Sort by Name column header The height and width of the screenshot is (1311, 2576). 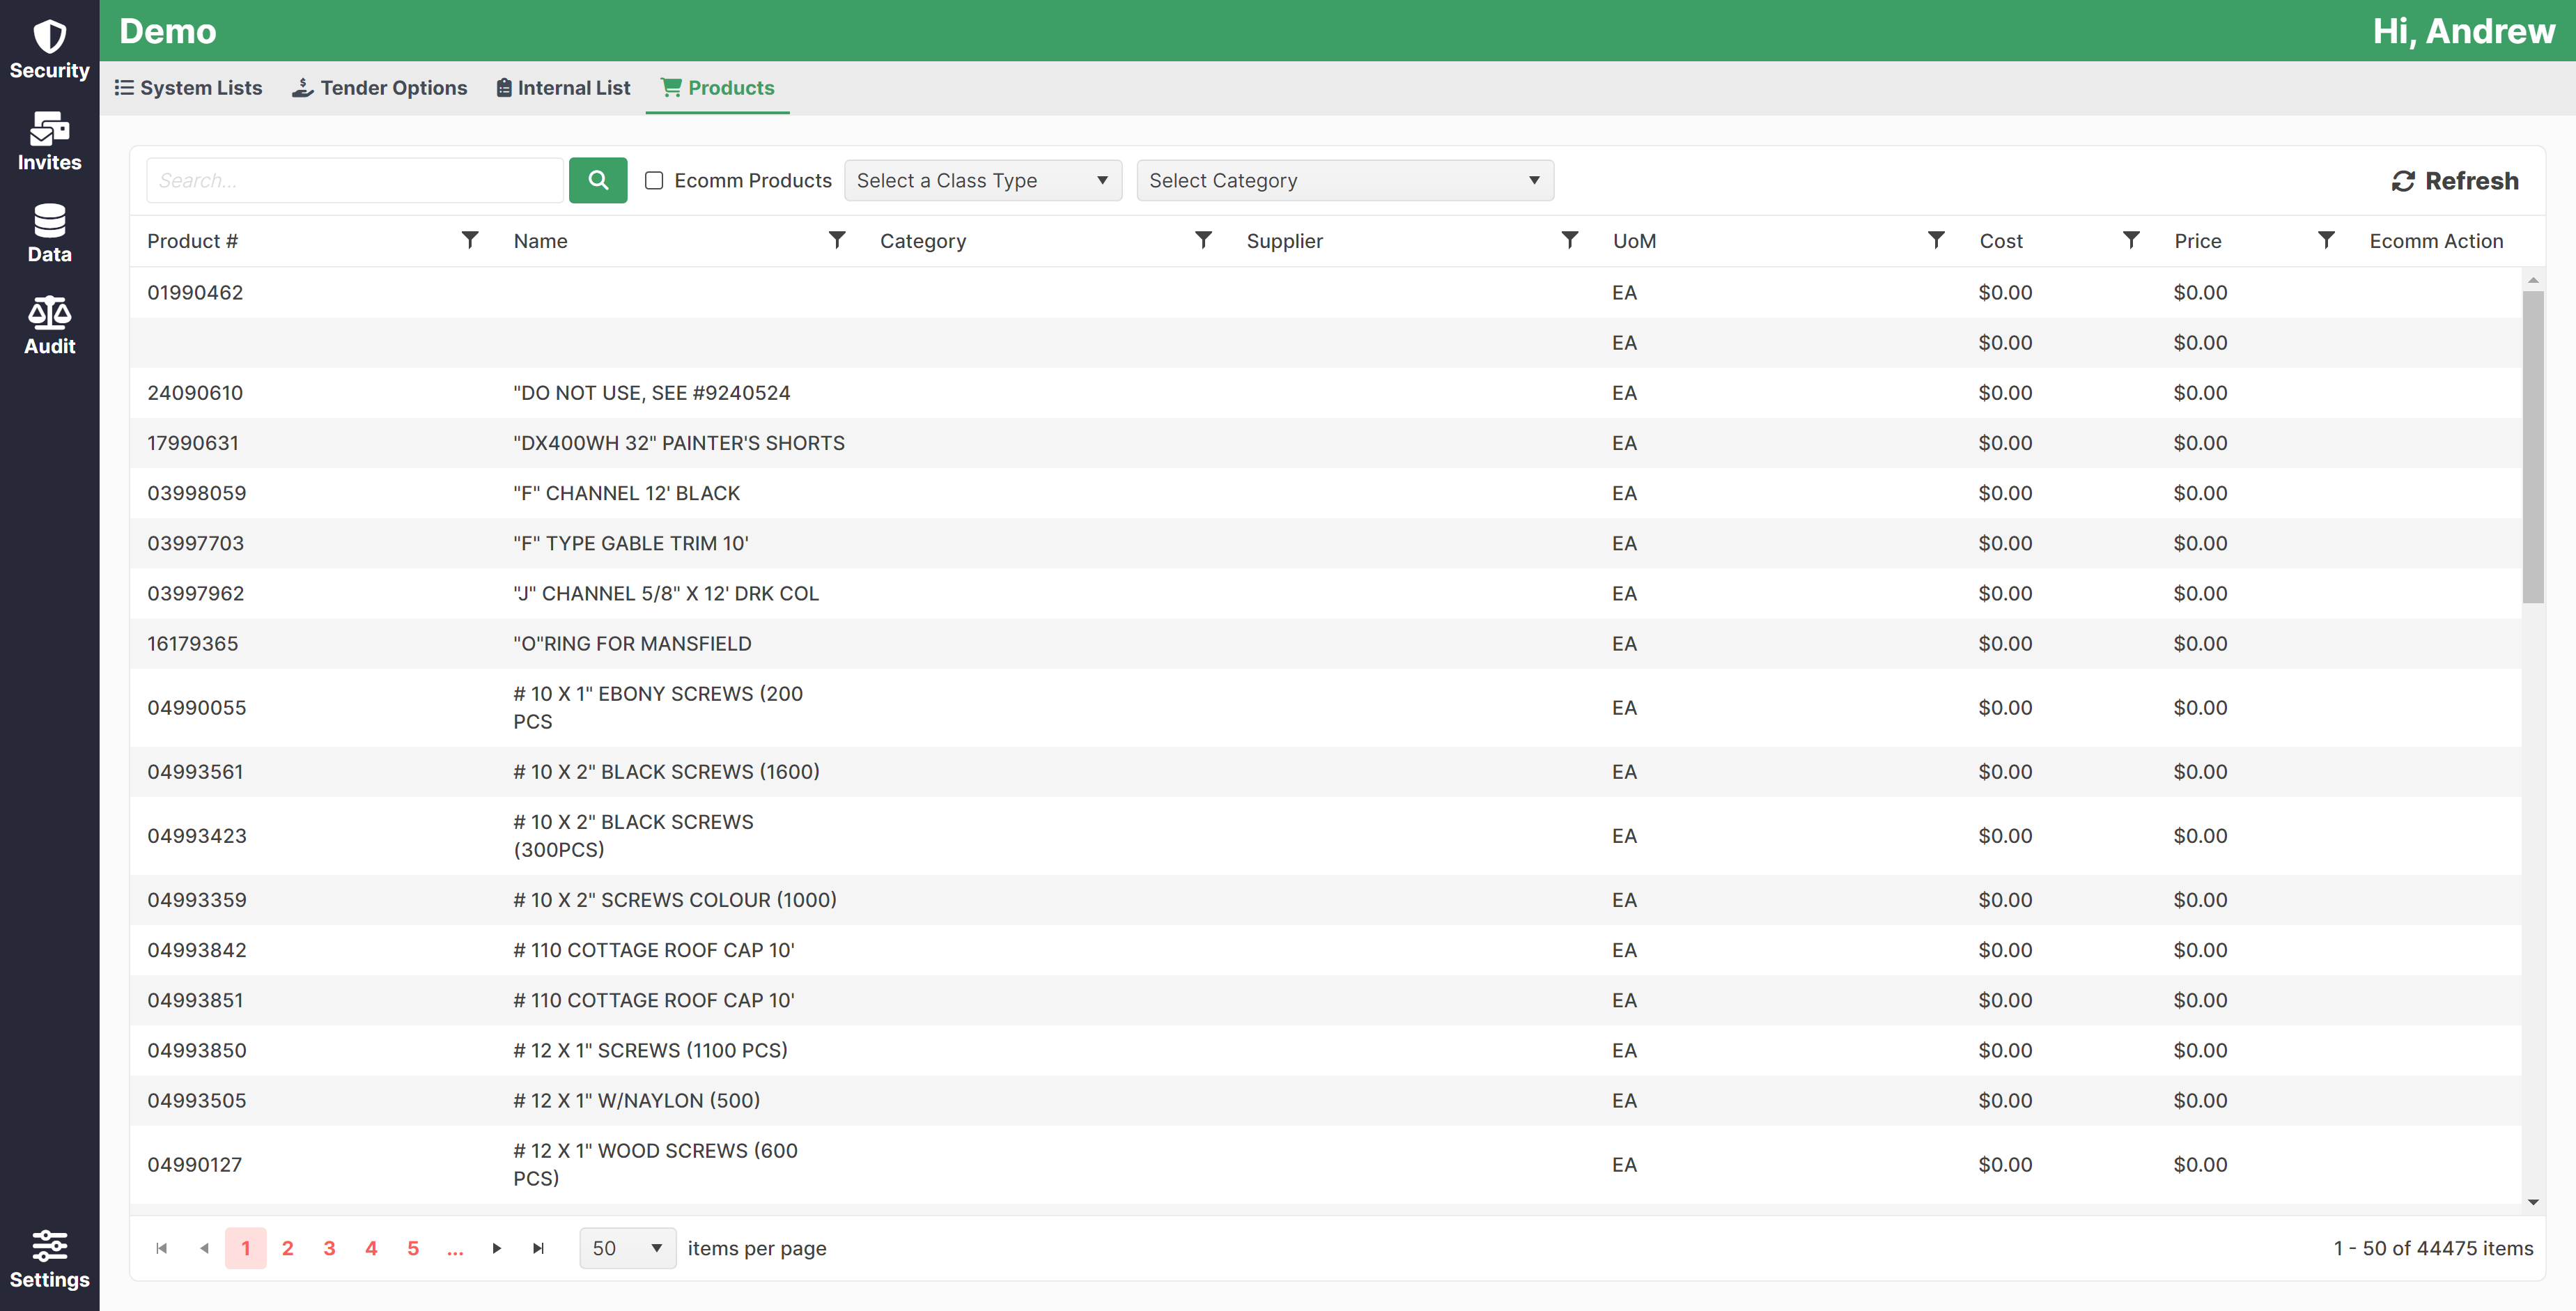click(540, 241)
